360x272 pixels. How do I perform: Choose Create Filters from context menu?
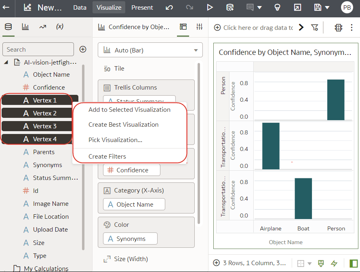(x=107, y=157)
